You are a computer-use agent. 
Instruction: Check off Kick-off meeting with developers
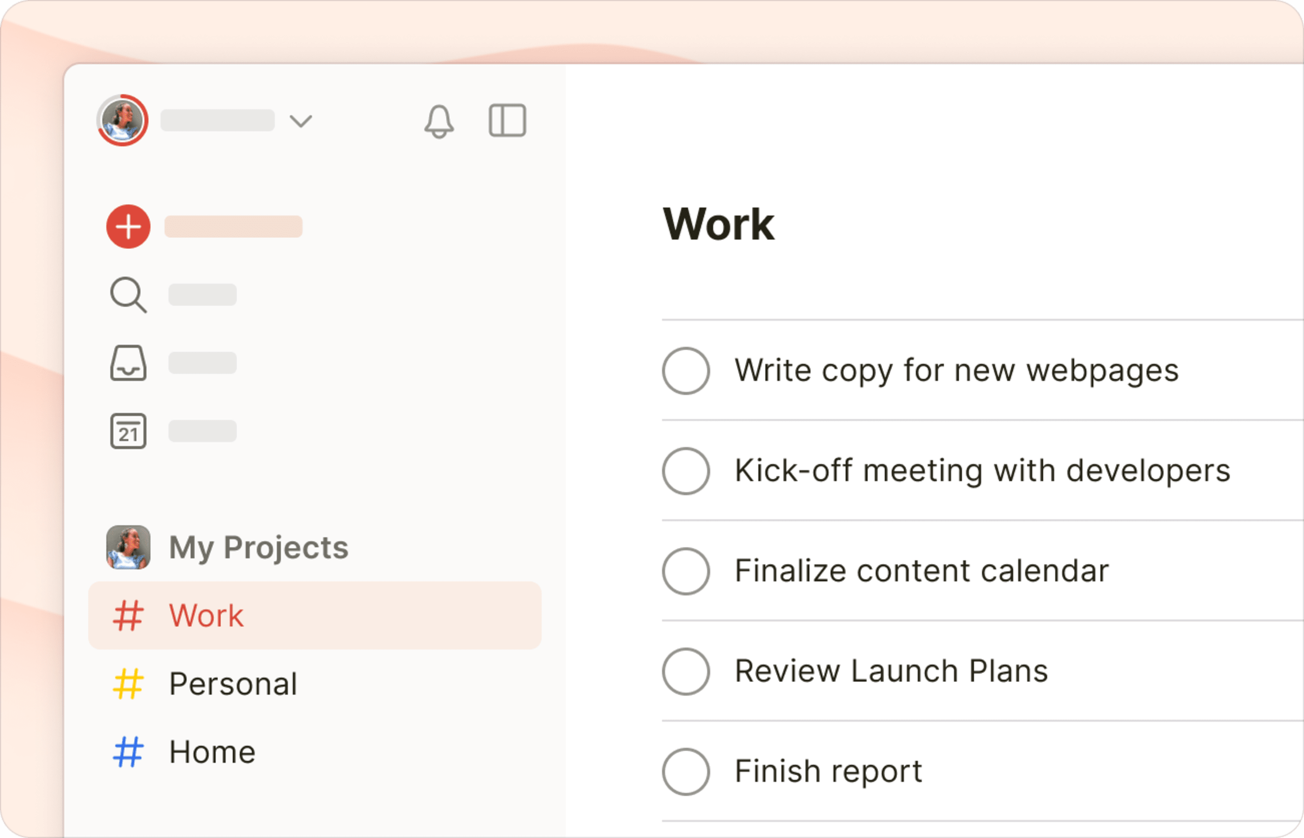(686, 471)
